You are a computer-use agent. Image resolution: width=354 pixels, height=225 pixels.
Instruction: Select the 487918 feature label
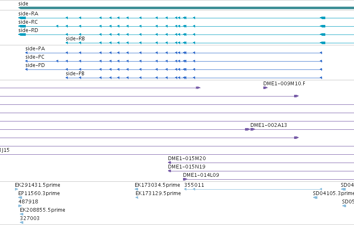coord(28,202)
